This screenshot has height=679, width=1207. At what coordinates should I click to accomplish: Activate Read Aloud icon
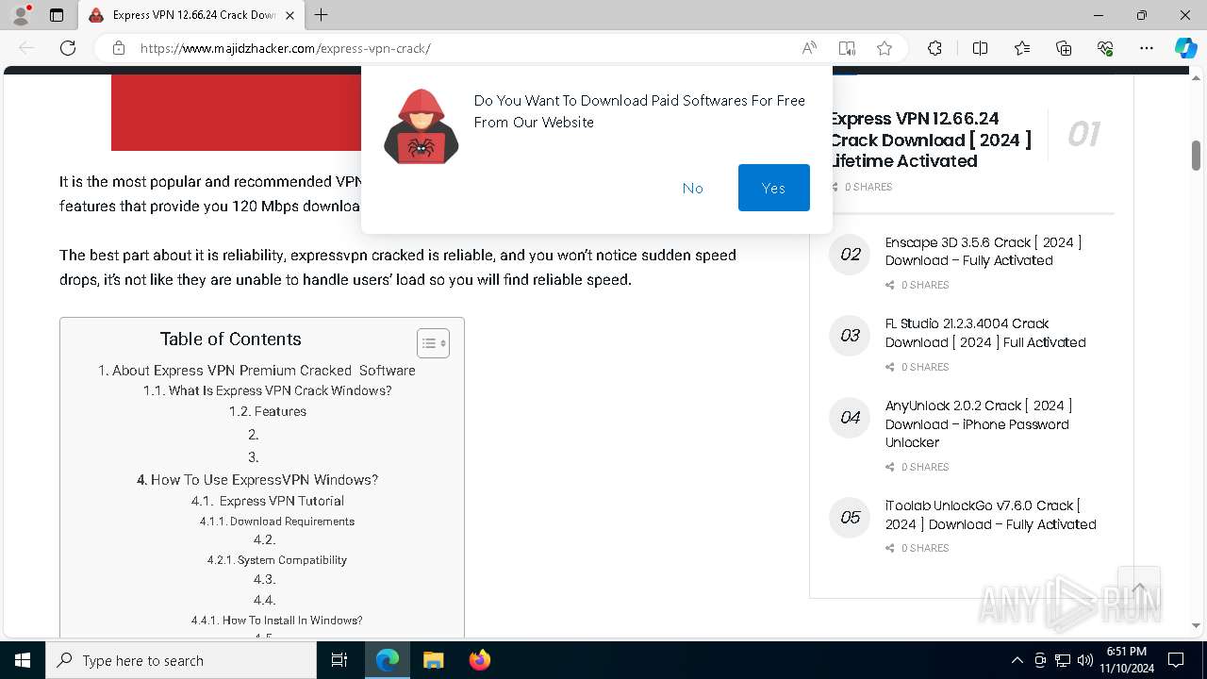pyautogui.click(x=809, y=48)
